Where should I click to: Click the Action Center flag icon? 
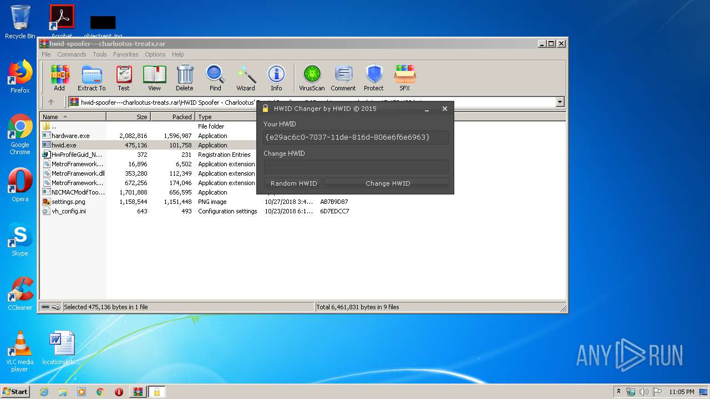point(656,392)
